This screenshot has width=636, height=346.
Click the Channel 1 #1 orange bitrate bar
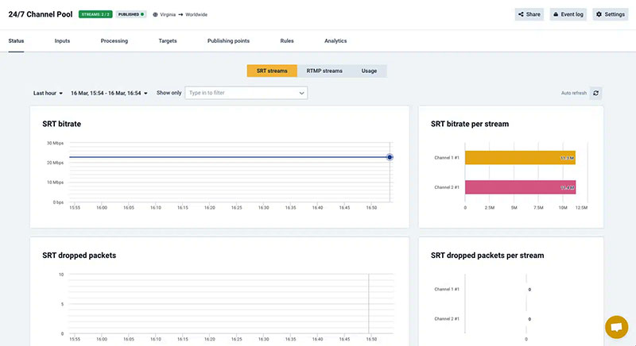point(520,158)
